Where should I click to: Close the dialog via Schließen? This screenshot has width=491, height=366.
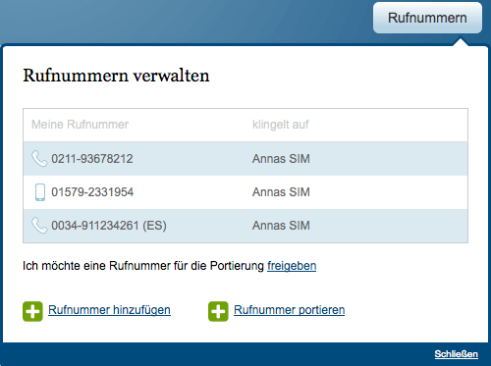coord(457,354)
